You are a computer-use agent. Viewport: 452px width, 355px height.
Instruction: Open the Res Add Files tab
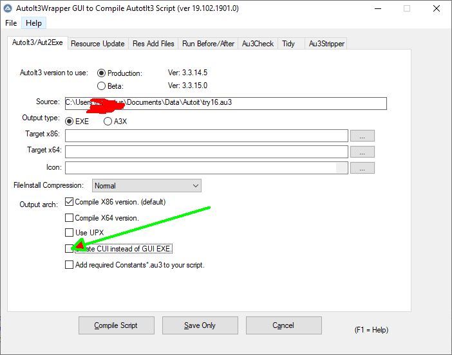tap(153, 44)
